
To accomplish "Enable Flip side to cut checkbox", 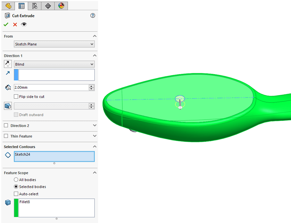I will (16, 97).
